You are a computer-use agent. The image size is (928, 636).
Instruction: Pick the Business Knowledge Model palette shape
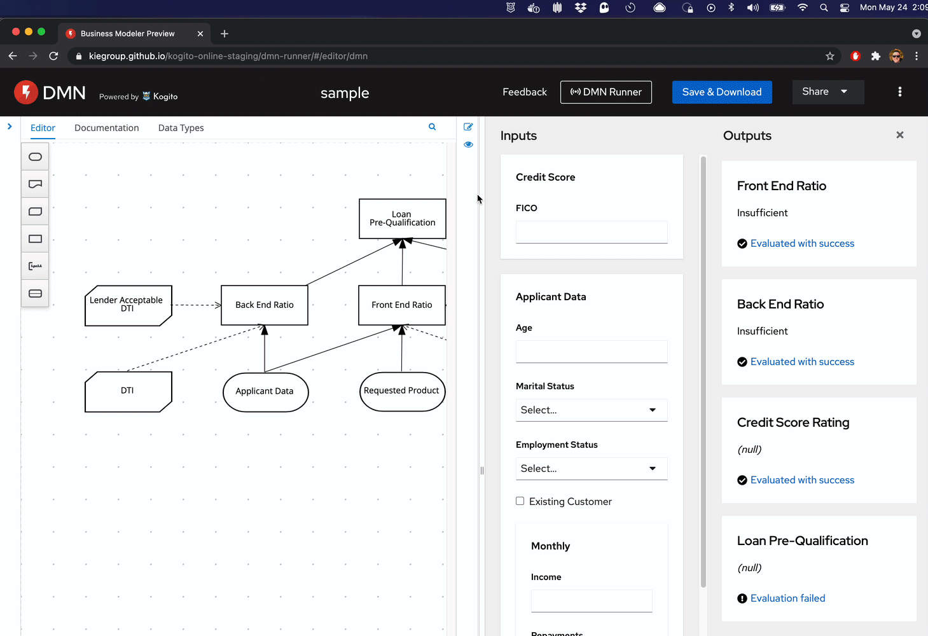coord(36,212)
